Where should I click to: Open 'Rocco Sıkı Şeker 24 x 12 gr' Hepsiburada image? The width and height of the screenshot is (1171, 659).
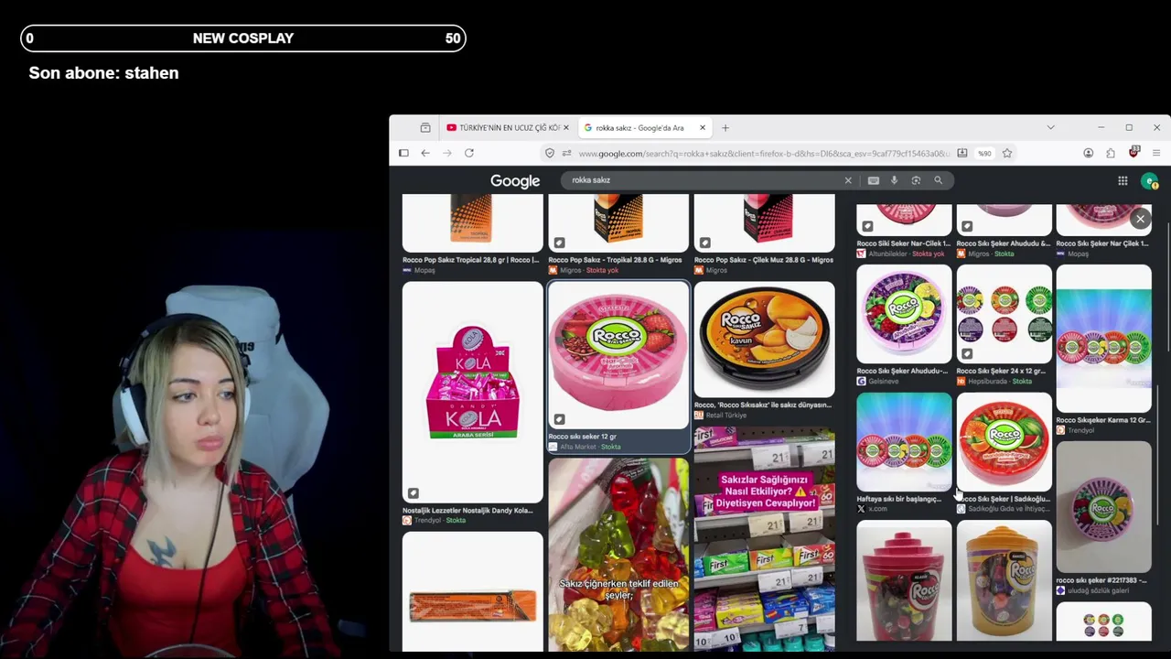pyautogui.click(x=1004, y=314)
